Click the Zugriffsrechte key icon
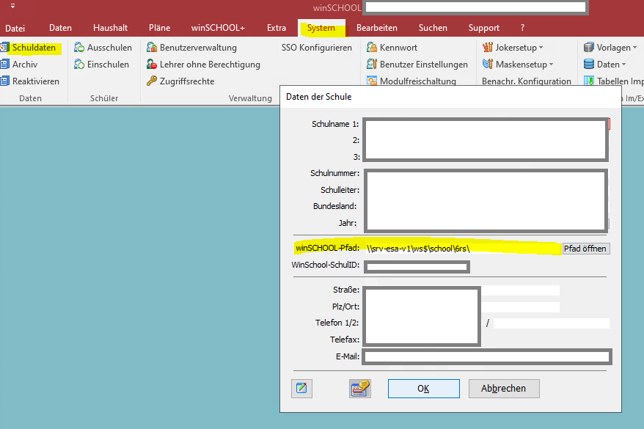The width and height of the screenshot is (644, 429). coord(152,81)
